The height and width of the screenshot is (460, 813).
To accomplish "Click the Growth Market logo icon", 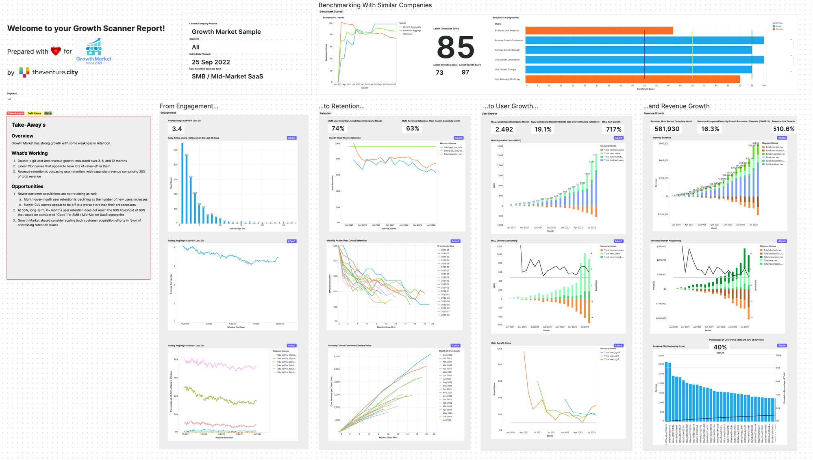I will coord(93,51).
